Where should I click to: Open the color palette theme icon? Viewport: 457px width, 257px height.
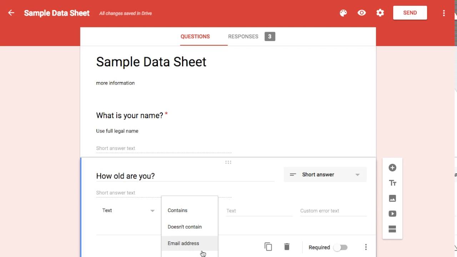pos(343,13)
